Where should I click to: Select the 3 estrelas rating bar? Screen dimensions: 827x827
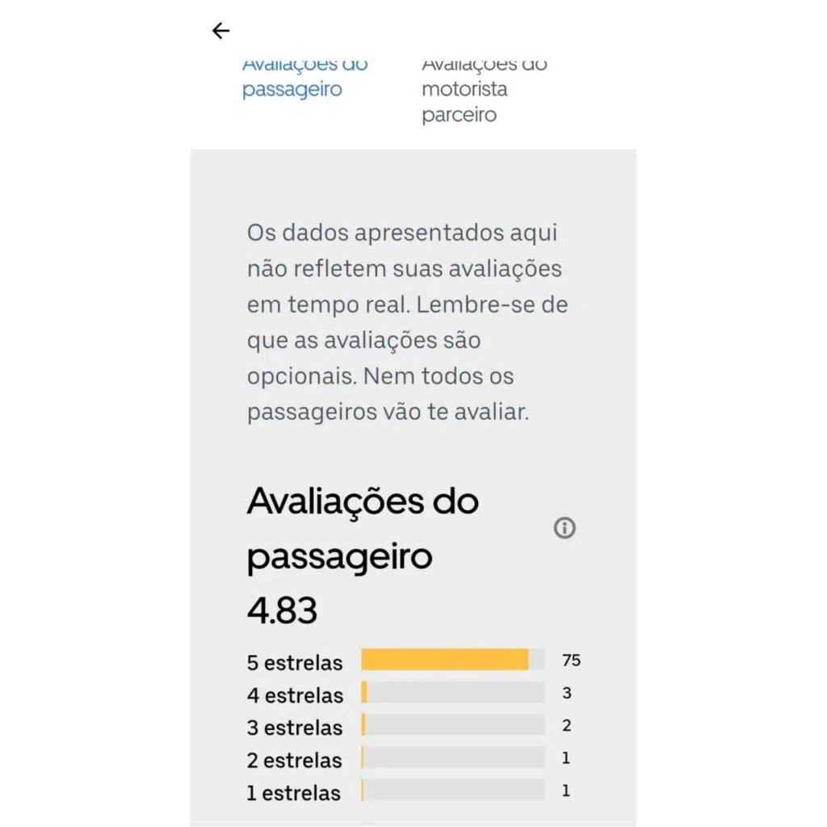click(x=452, y=725)
